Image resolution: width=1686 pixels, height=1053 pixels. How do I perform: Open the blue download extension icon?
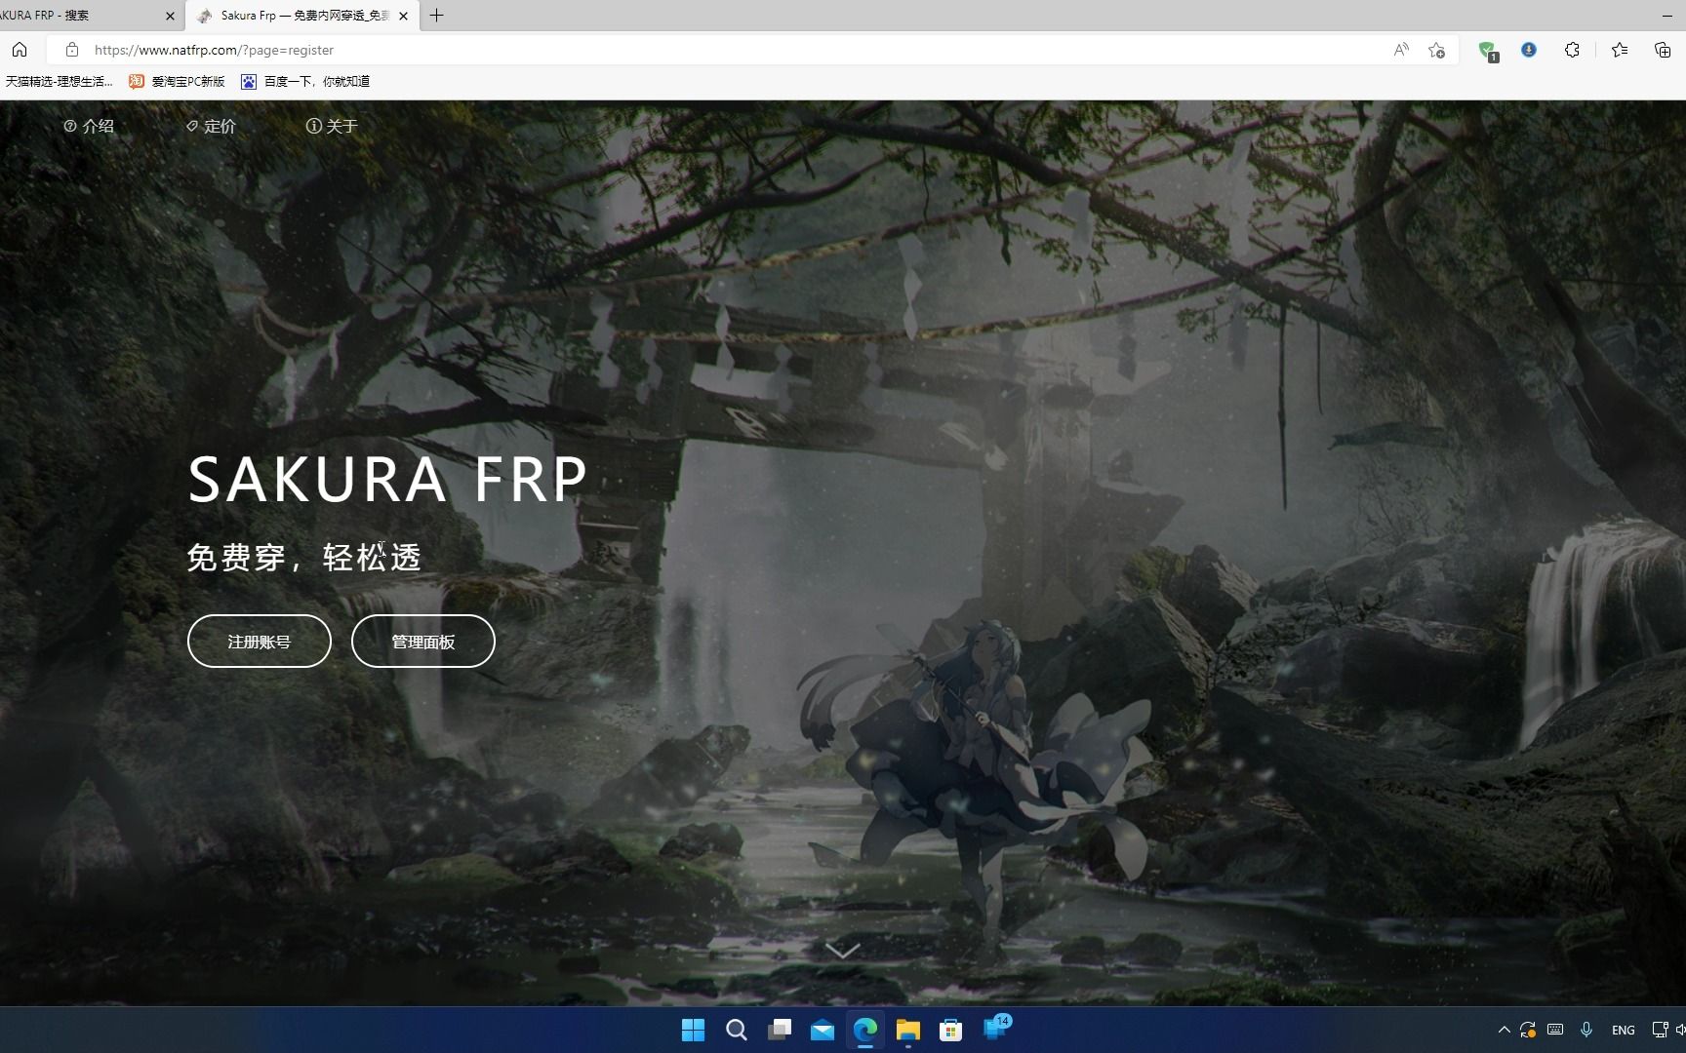click(x=1529, y=50)
